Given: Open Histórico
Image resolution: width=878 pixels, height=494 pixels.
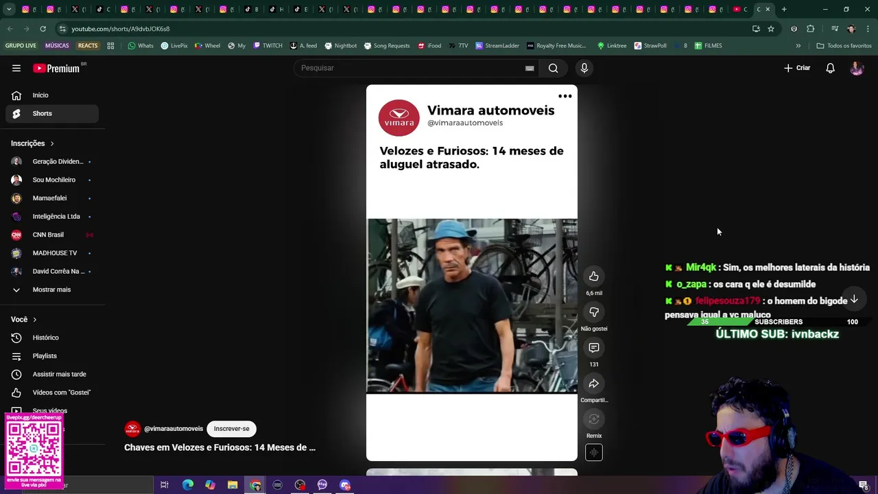Looking at the screenshot, I should pyautogui.click(x=52, y=338).
